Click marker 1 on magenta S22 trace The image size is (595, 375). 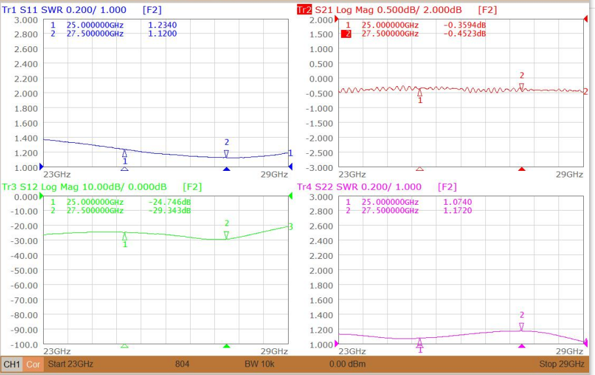click(x=420, y=343)
